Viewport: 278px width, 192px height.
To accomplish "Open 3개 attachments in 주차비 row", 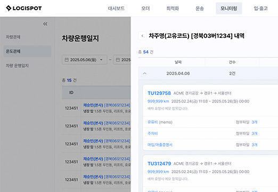I will [x=255, y=133].
